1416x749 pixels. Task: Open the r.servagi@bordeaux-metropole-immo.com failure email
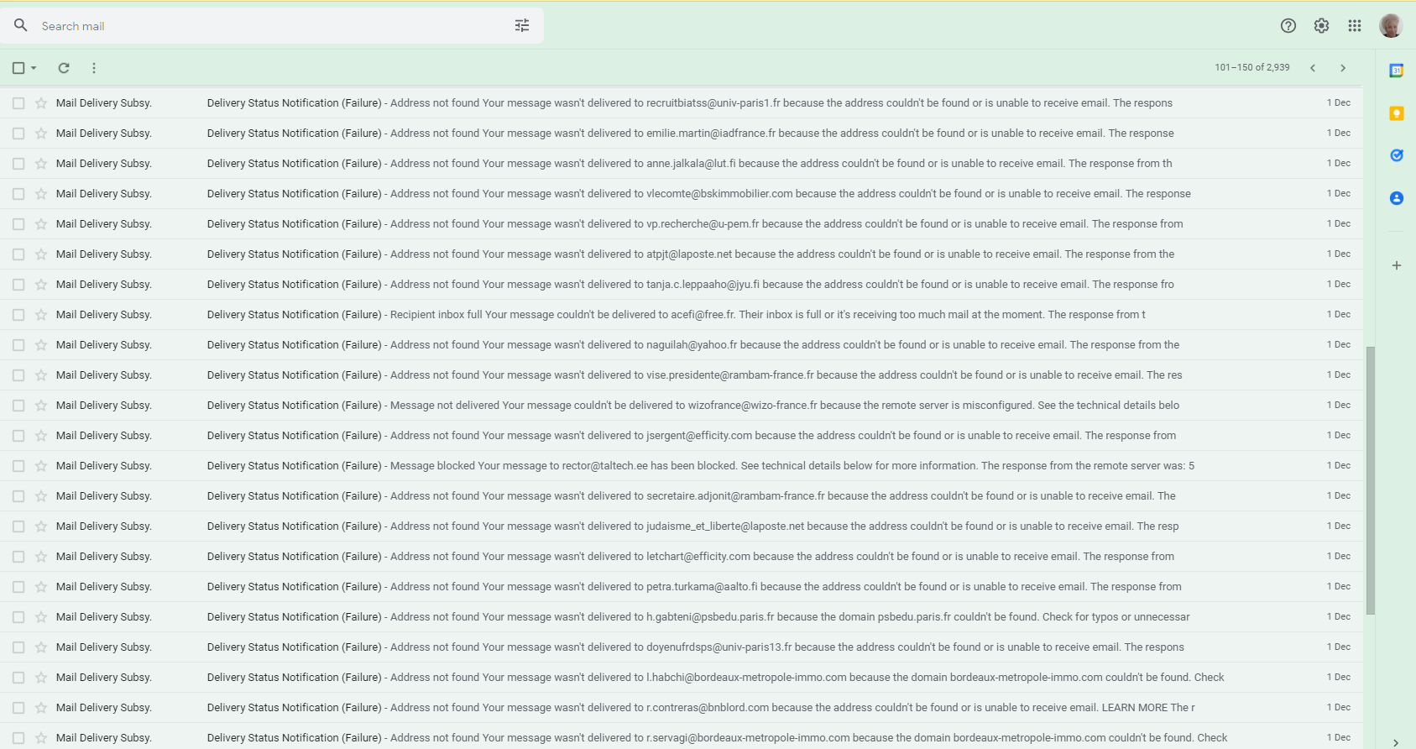coord(682,738)
